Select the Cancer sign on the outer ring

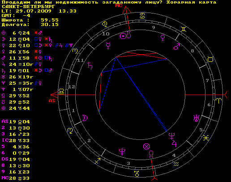pyautogui.click(x=142, y=16)
